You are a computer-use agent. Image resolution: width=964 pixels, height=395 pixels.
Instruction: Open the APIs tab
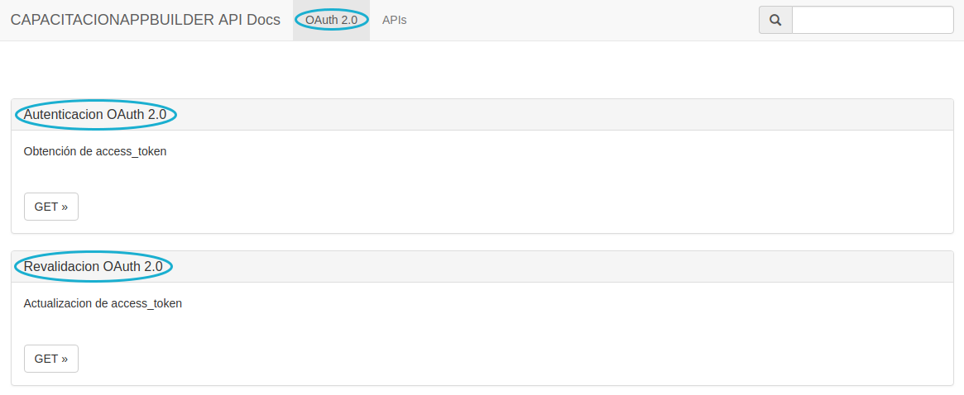(394, 20)
